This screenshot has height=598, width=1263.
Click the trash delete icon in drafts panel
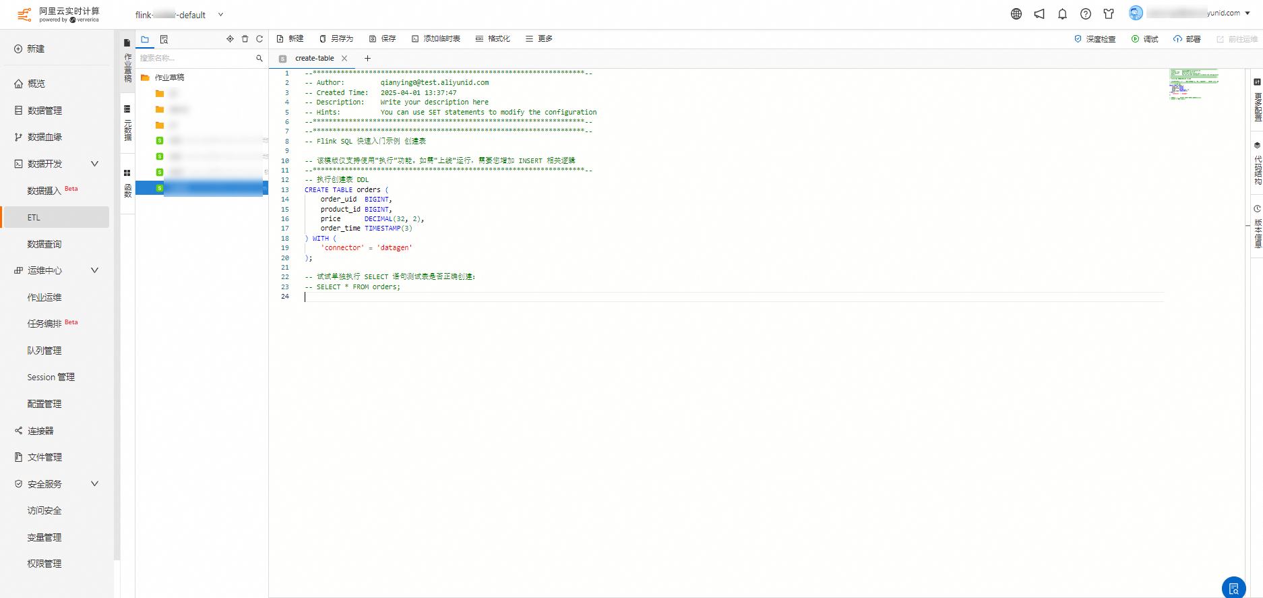[245, 39]
